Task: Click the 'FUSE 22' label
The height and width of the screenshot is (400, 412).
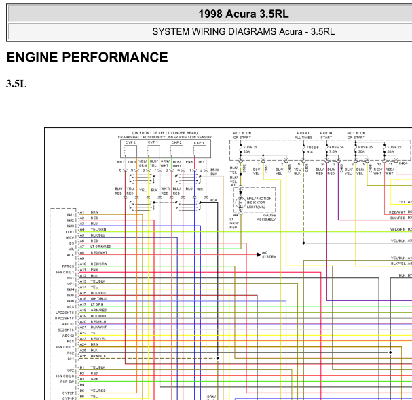Action: coord(394,147)
